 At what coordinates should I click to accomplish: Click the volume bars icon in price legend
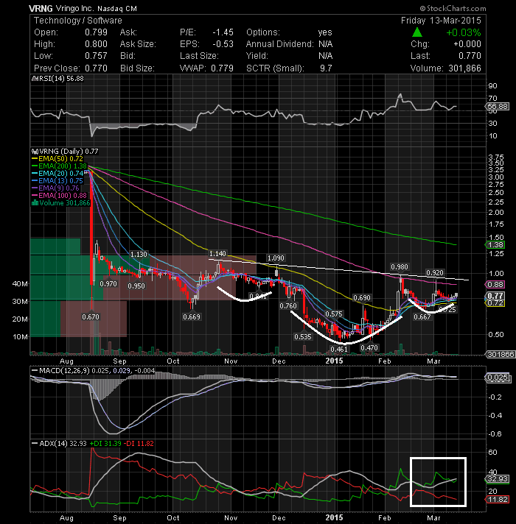pos(35,203)
